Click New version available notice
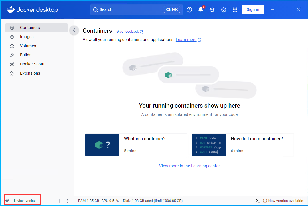308x206 pixels. (x=285, y=201)
